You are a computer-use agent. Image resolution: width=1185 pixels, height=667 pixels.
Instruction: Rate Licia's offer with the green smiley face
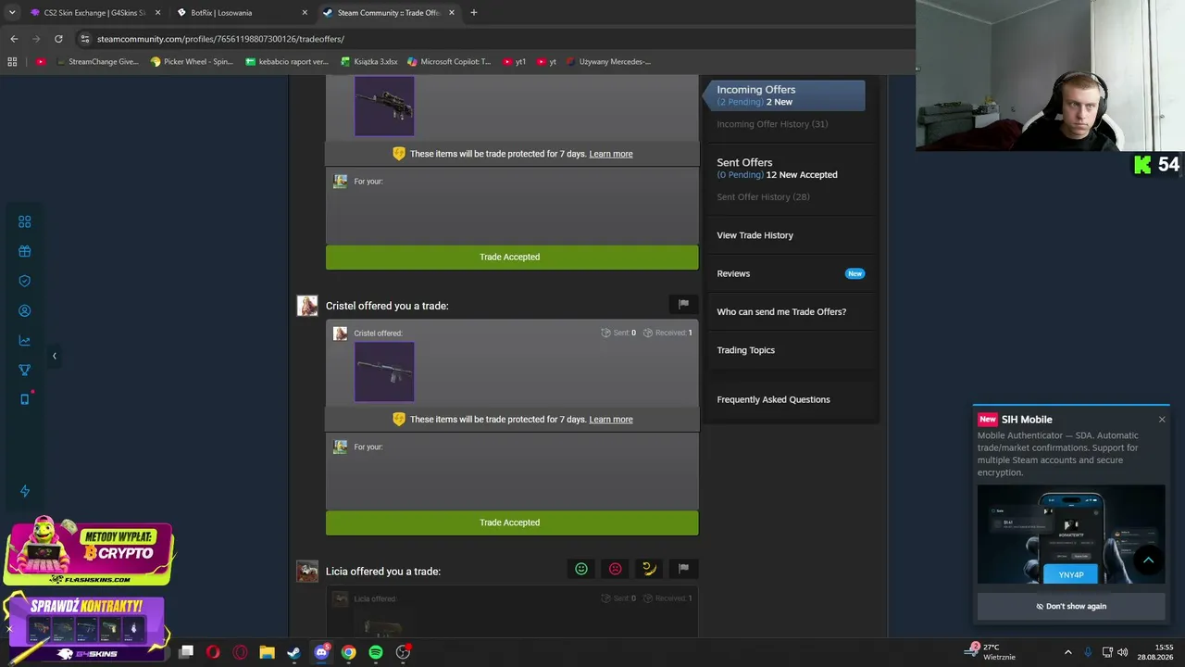pyautogui.click(x=581, y=569)
